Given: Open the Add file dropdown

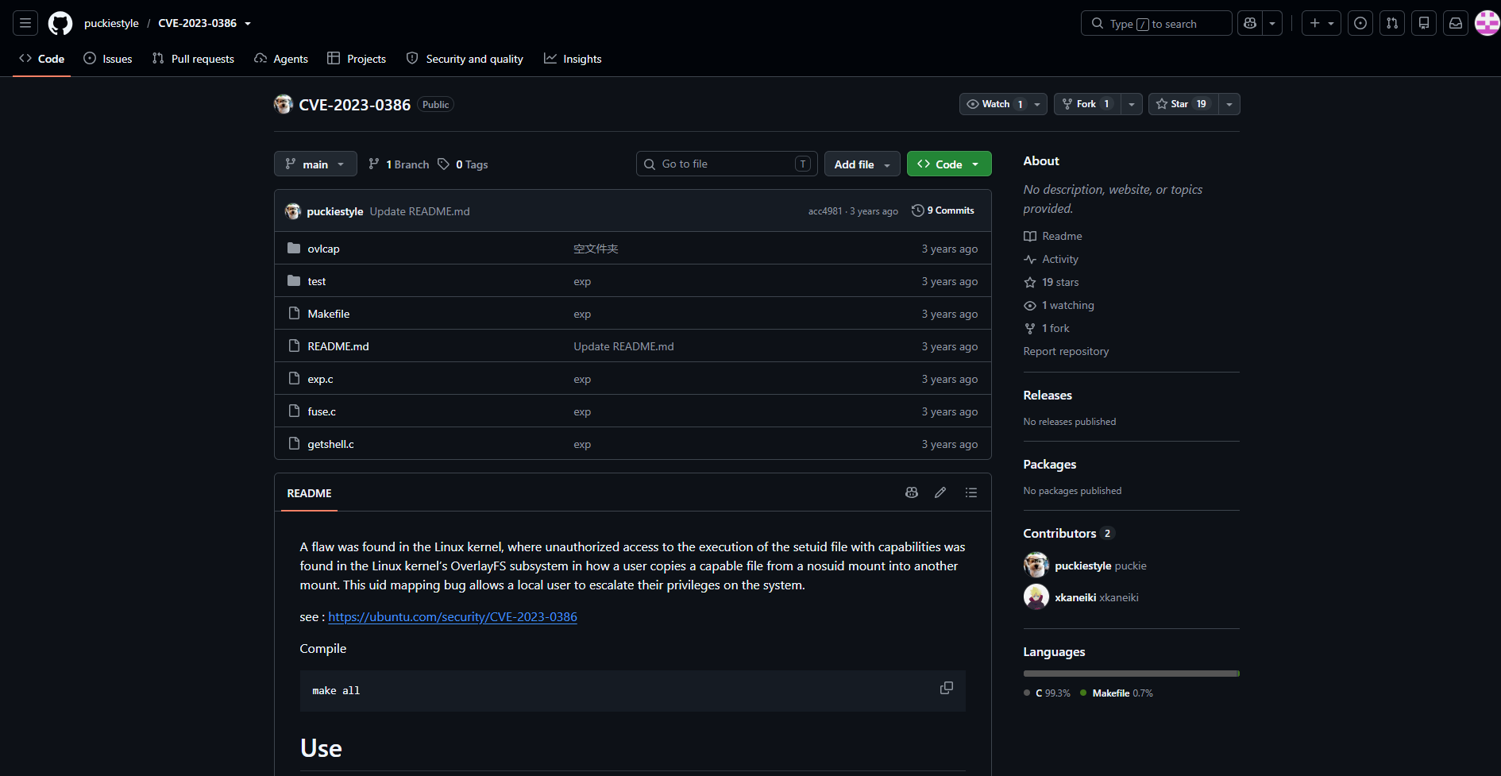Looking at the screenshot, I should click(x=862, y=164).
